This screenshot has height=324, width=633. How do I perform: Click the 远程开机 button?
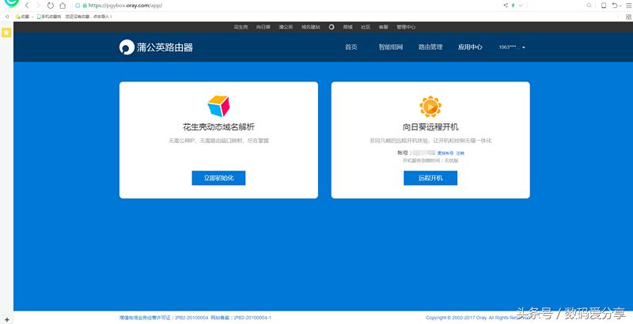pyautogui.click(x=430, y=178)
